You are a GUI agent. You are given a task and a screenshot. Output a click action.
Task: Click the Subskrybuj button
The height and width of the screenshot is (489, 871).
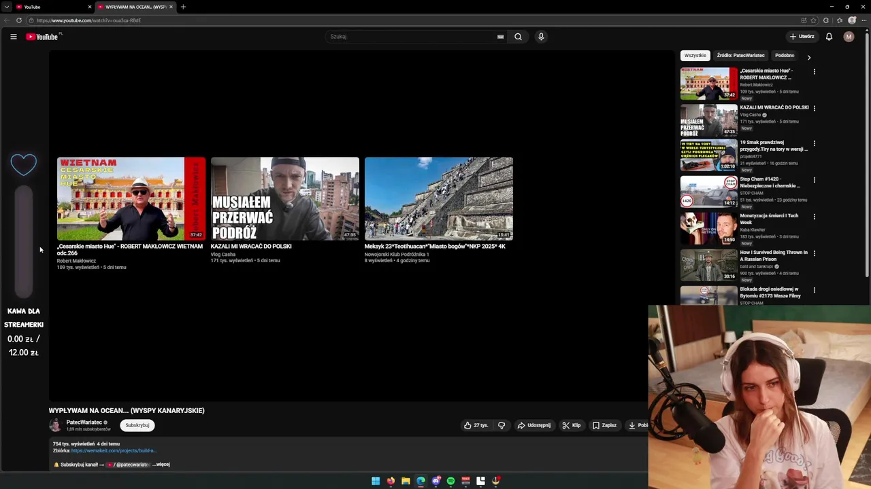click(137, 425)
